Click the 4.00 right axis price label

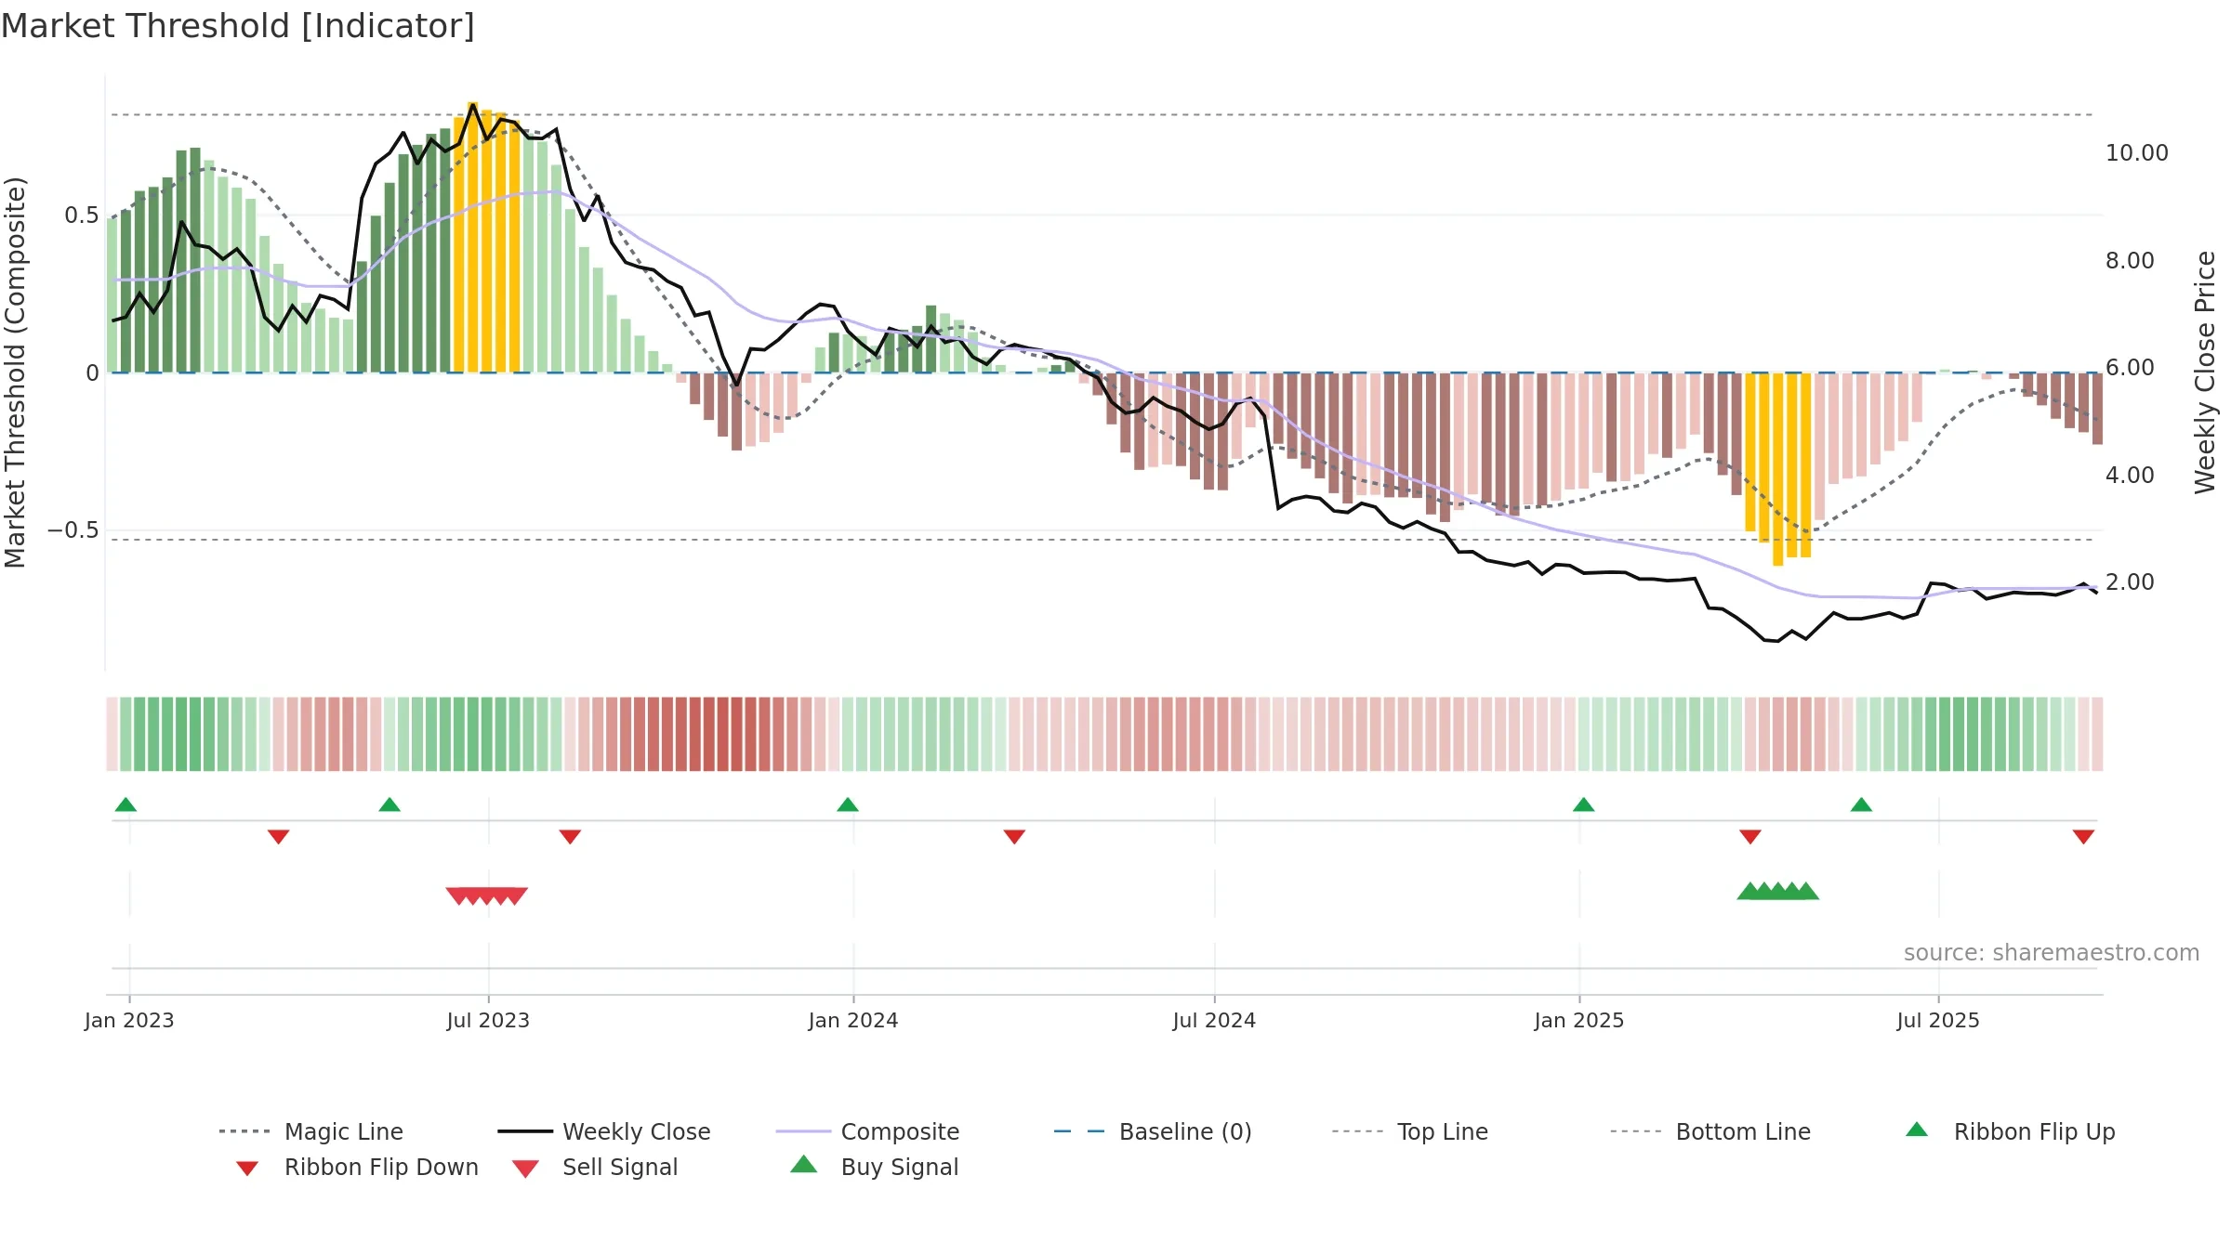pyautogui.click(x=2130, y=476)
